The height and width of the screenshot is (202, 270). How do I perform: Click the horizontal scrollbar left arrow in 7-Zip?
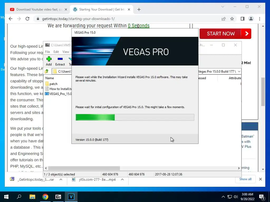pyautogui.click(x=46, y=168)
